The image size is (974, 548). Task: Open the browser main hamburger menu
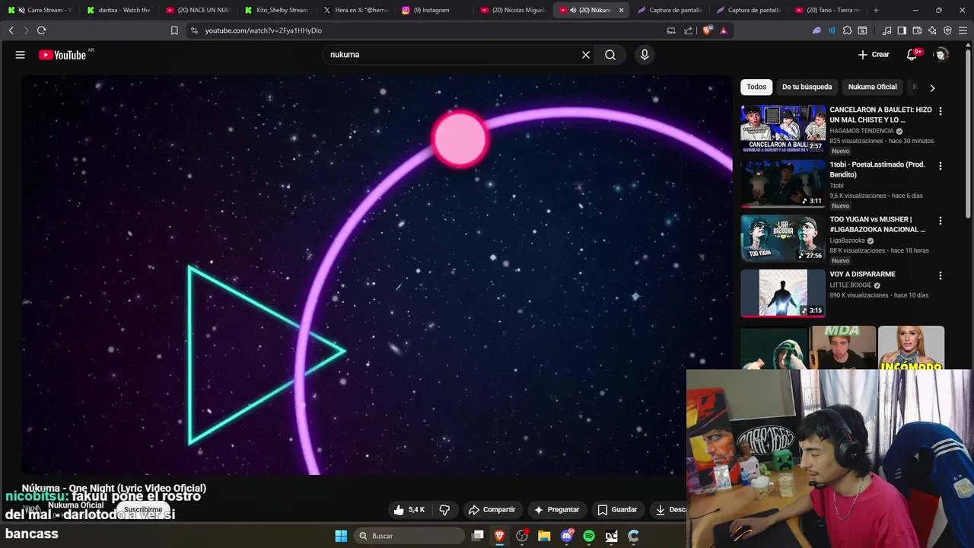963,30
